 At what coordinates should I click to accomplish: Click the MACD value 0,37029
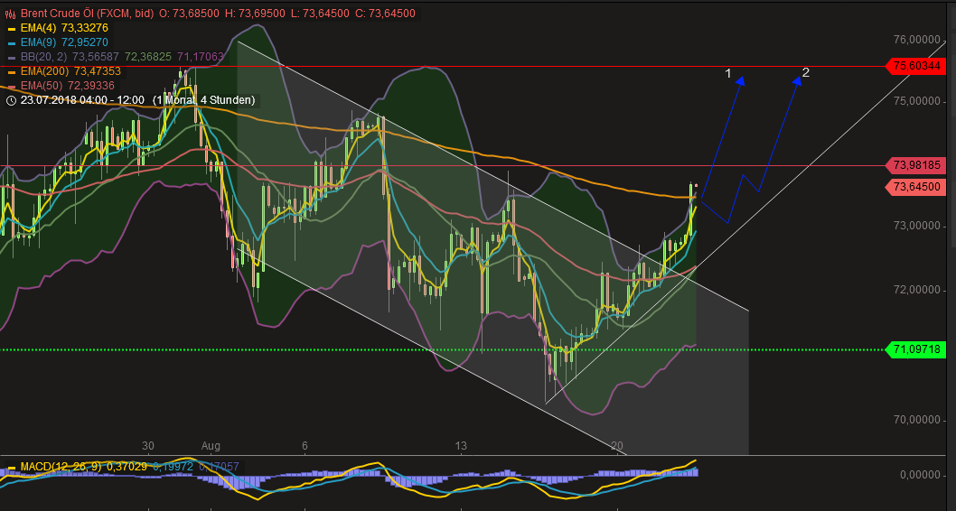pos(127,467)
